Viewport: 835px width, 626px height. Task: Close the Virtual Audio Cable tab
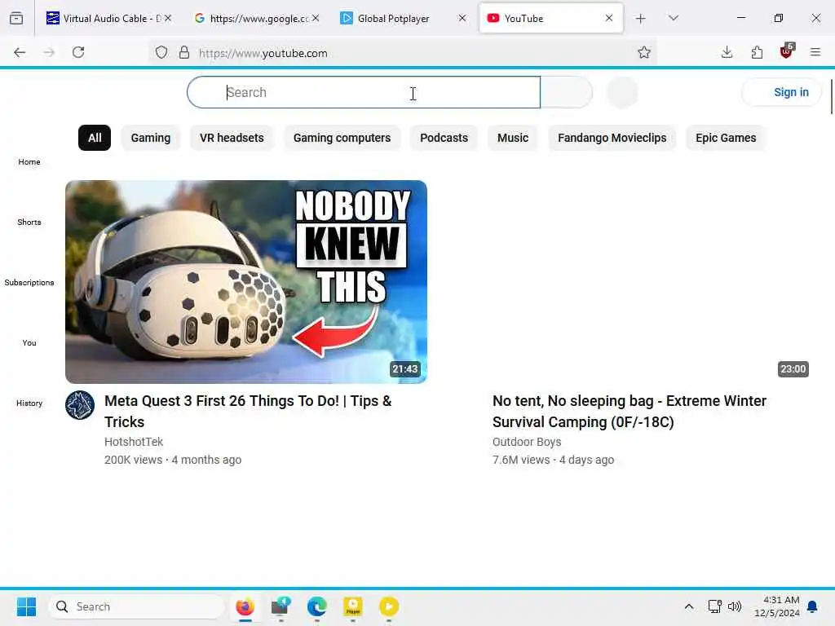168,18
